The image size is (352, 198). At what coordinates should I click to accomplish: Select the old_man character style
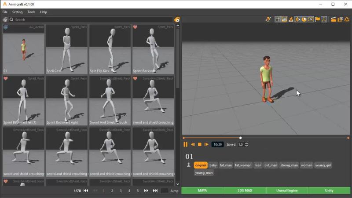click(271, 165)
